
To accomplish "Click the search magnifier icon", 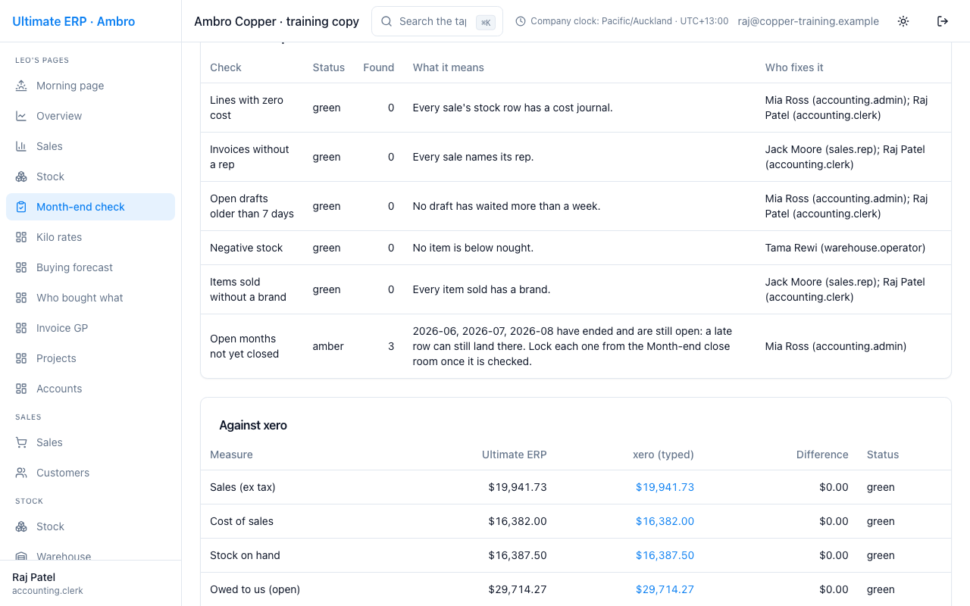I will 386,21.
